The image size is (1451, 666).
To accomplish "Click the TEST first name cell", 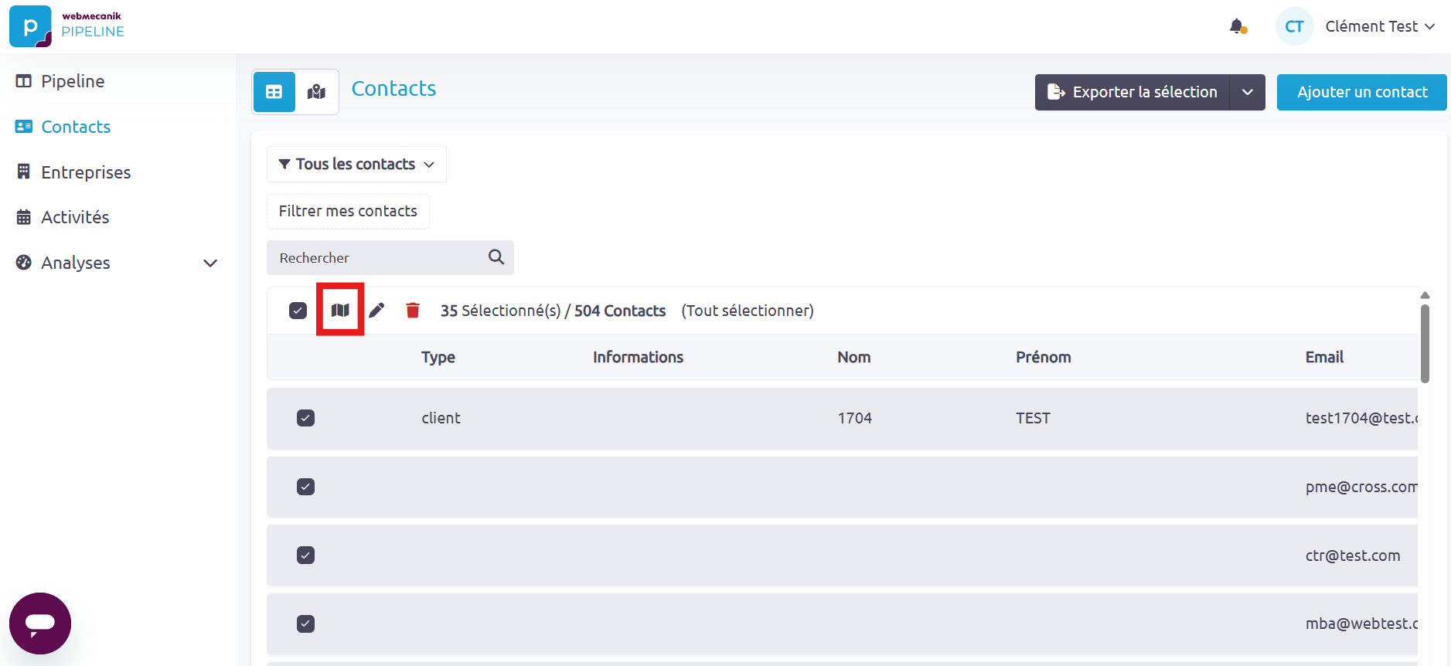I will tap(1033, 418).
